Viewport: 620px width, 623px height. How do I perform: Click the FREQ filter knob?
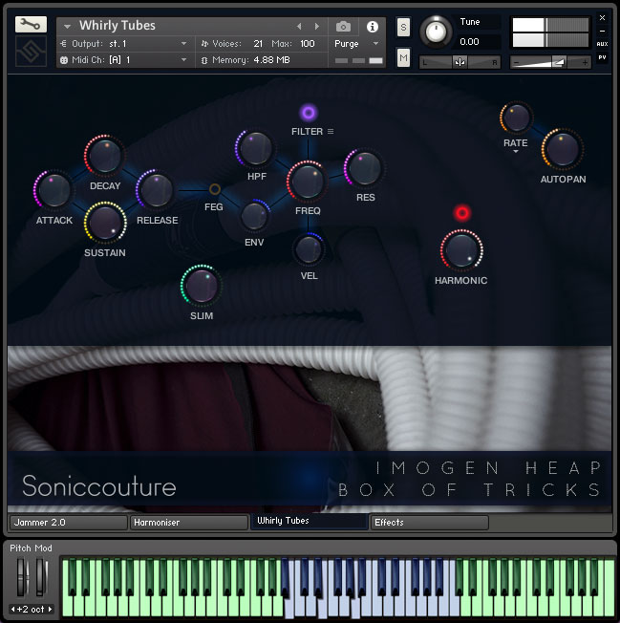coord(308,182)
